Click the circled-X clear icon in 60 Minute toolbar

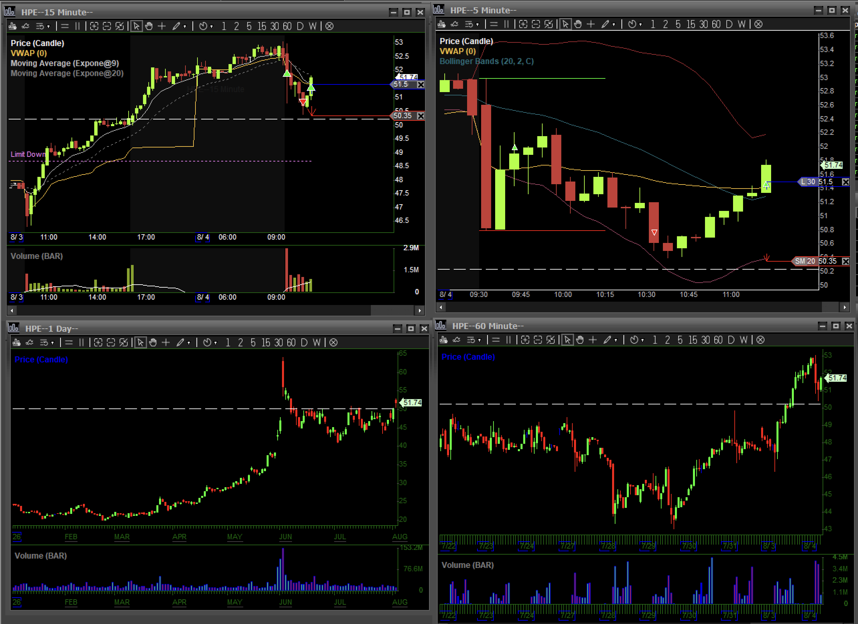click(x=760, y=340)
